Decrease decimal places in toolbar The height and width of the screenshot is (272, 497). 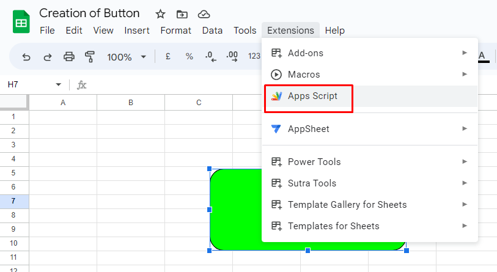(210, 57)
